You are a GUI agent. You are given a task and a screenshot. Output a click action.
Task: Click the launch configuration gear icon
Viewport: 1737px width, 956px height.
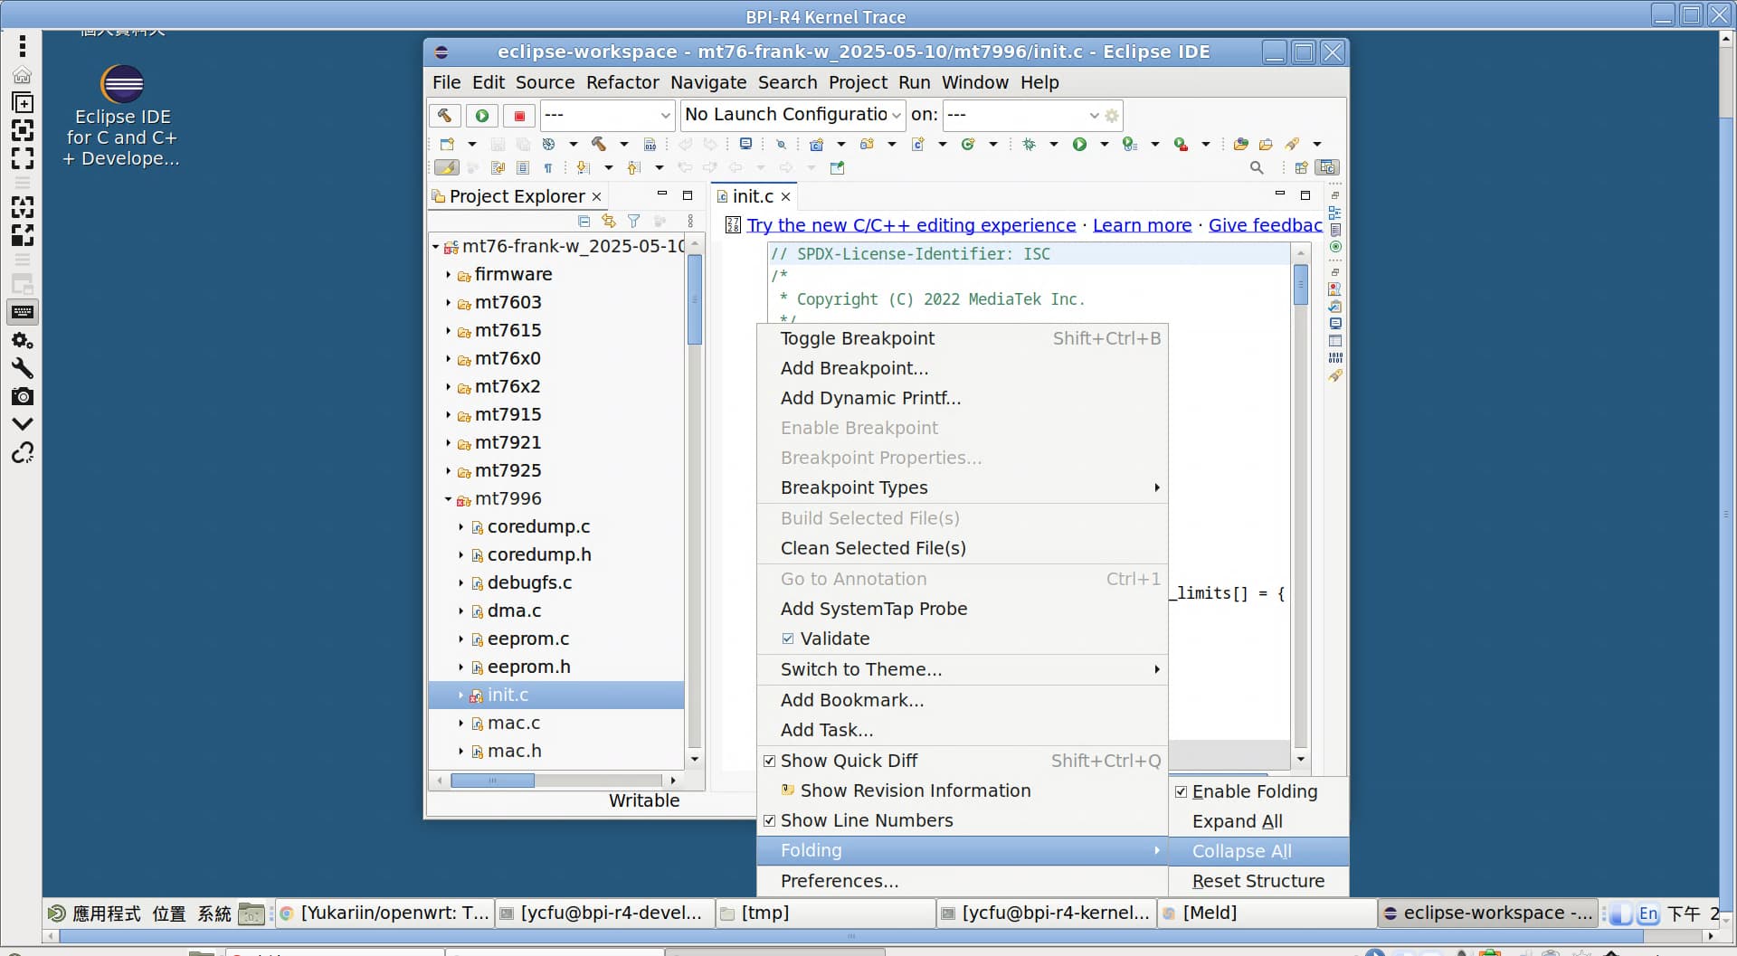click(1112, 116)
